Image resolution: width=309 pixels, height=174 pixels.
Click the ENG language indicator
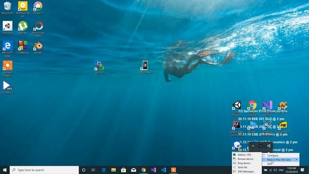point(281,170)
